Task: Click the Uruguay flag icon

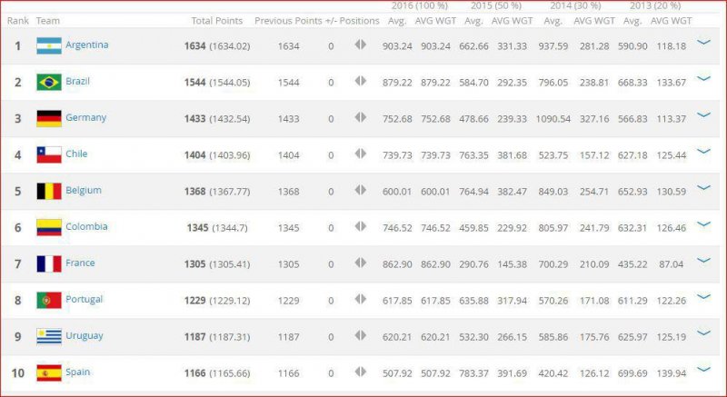Action: click(x=48, y=336)
